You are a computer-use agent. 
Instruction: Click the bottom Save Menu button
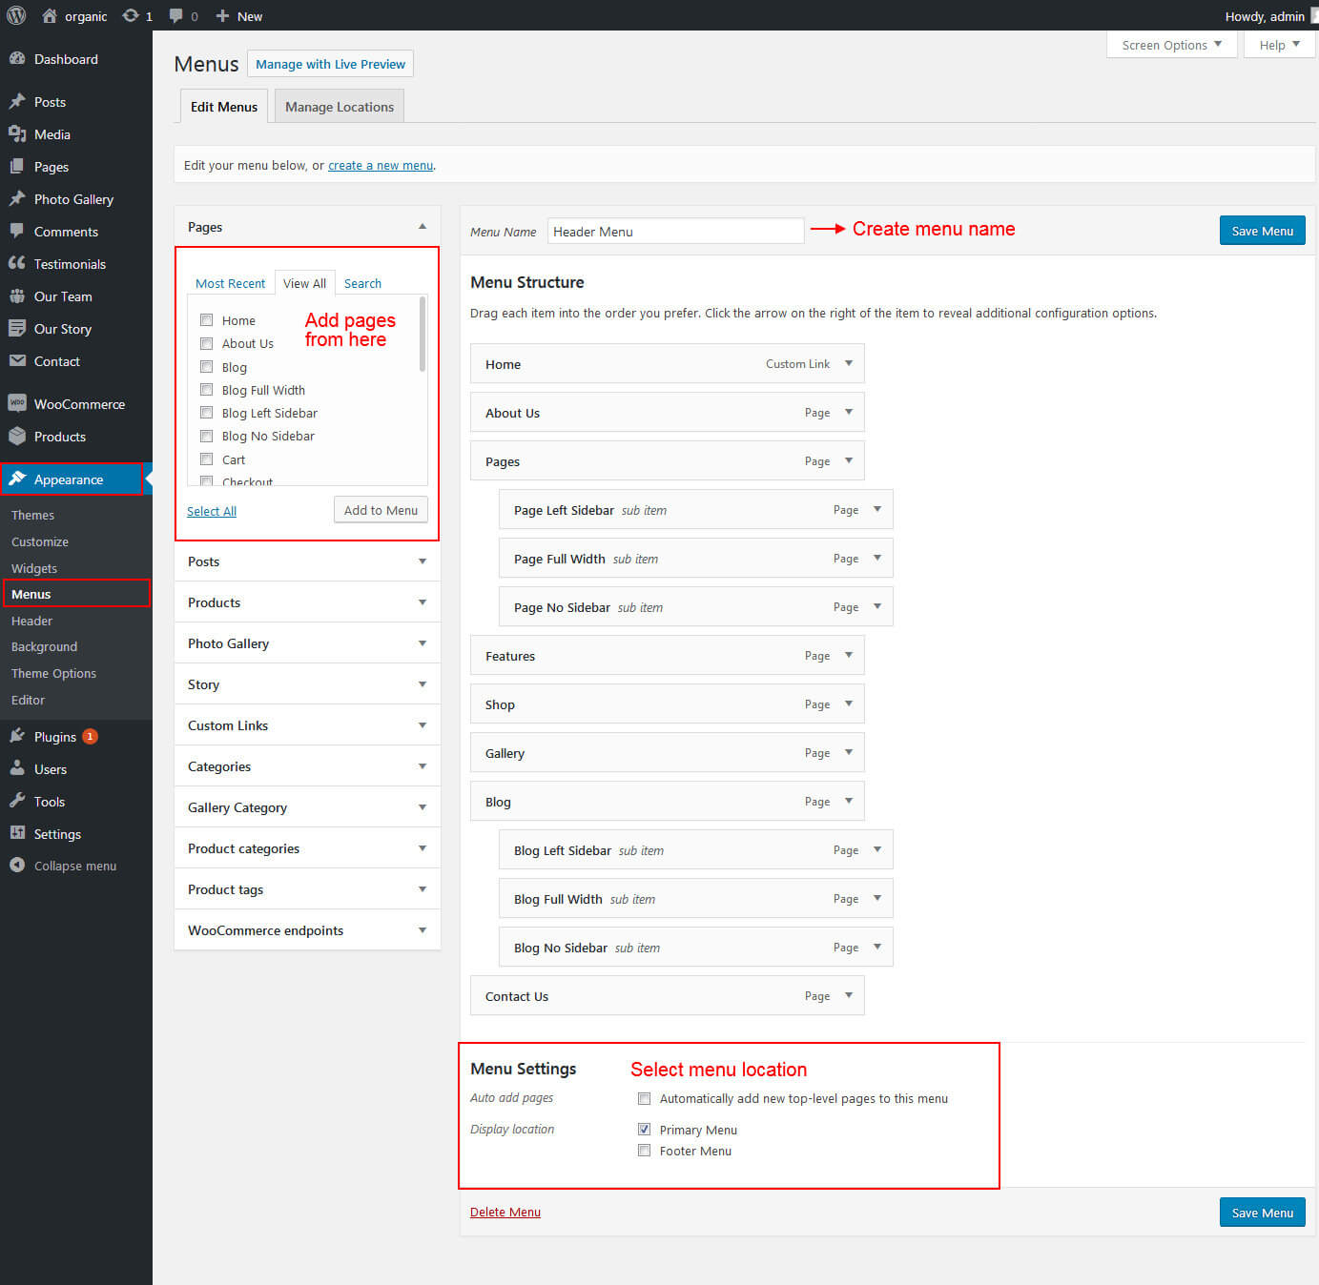(x=1262, y=1213)
